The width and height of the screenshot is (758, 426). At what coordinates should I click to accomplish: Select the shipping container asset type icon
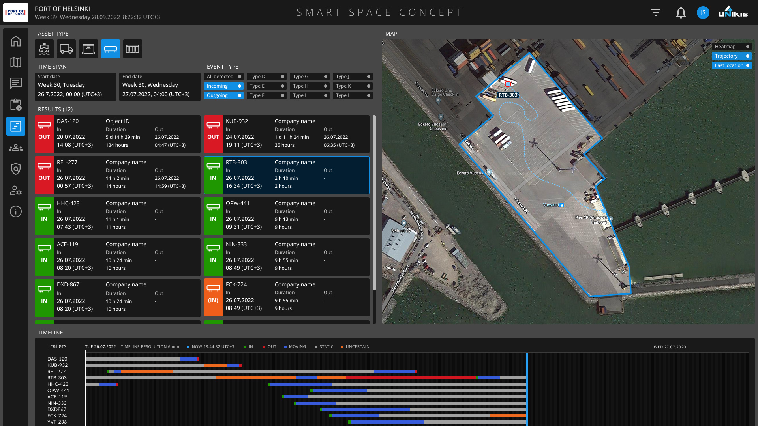coord(133,49)
